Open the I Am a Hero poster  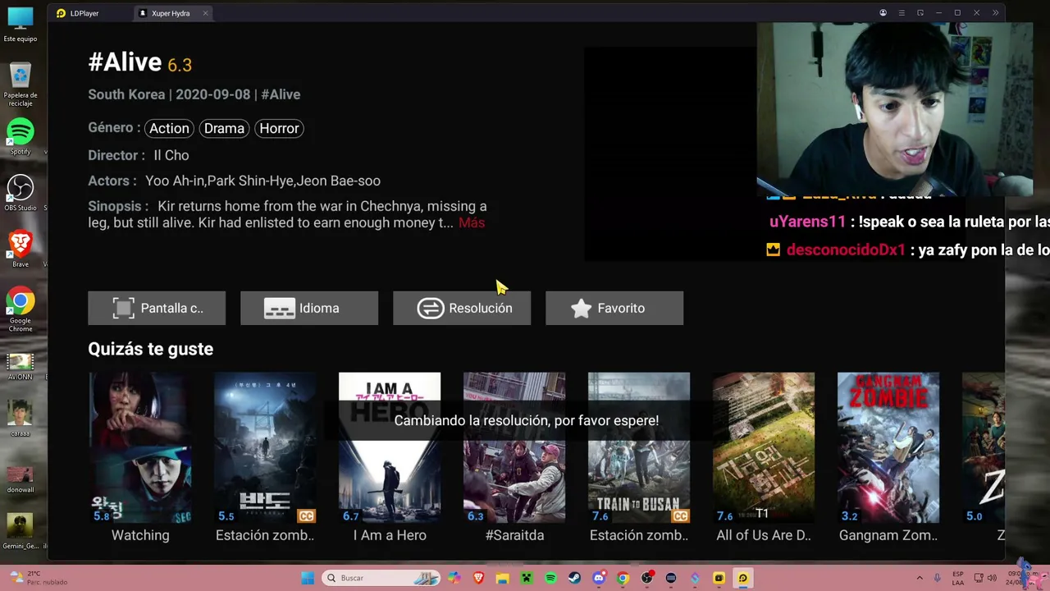pyautogui.click(x=390, y=447)
